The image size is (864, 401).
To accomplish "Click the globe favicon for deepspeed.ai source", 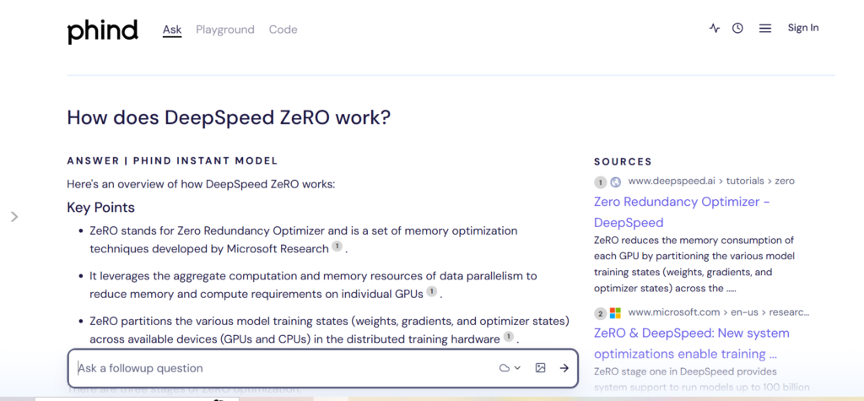I will click(615, 182).
